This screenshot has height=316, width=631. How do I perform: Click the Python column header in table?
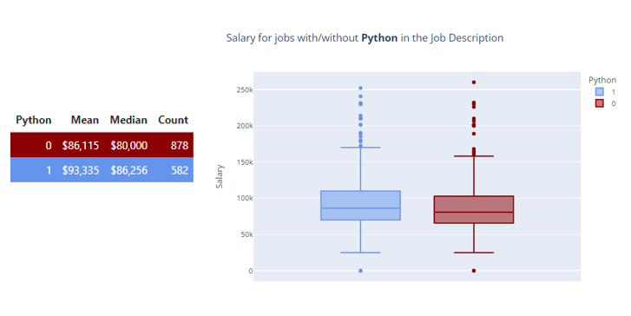click(x=33, y=121)
